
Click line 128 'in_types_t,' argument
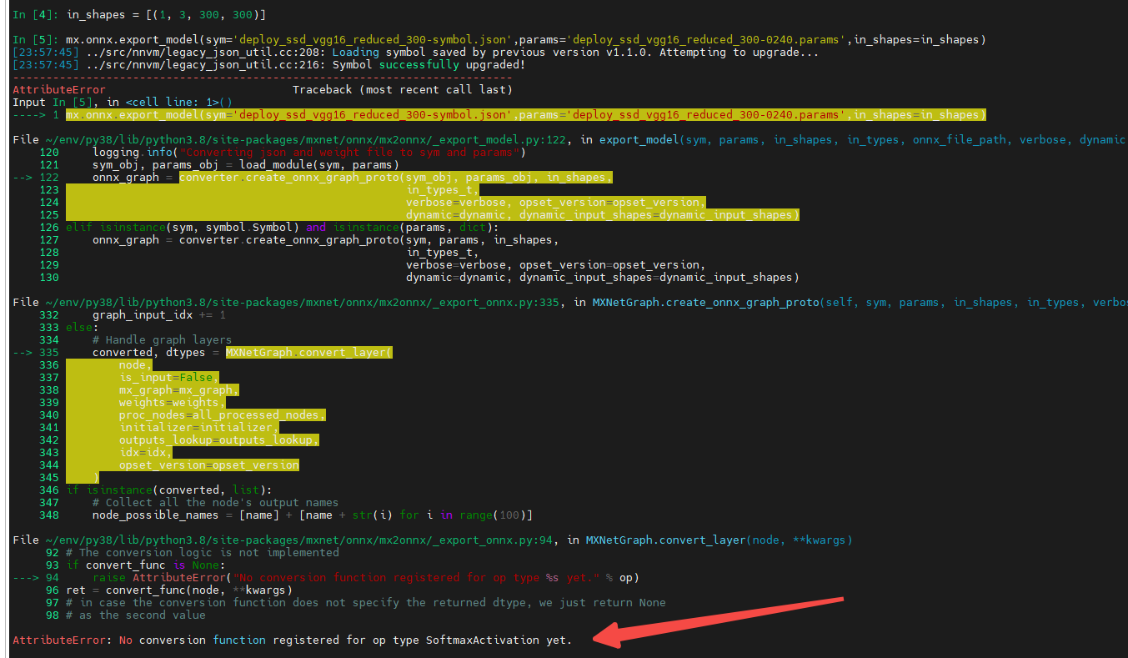pyautogui.click(x=443, y=253)
